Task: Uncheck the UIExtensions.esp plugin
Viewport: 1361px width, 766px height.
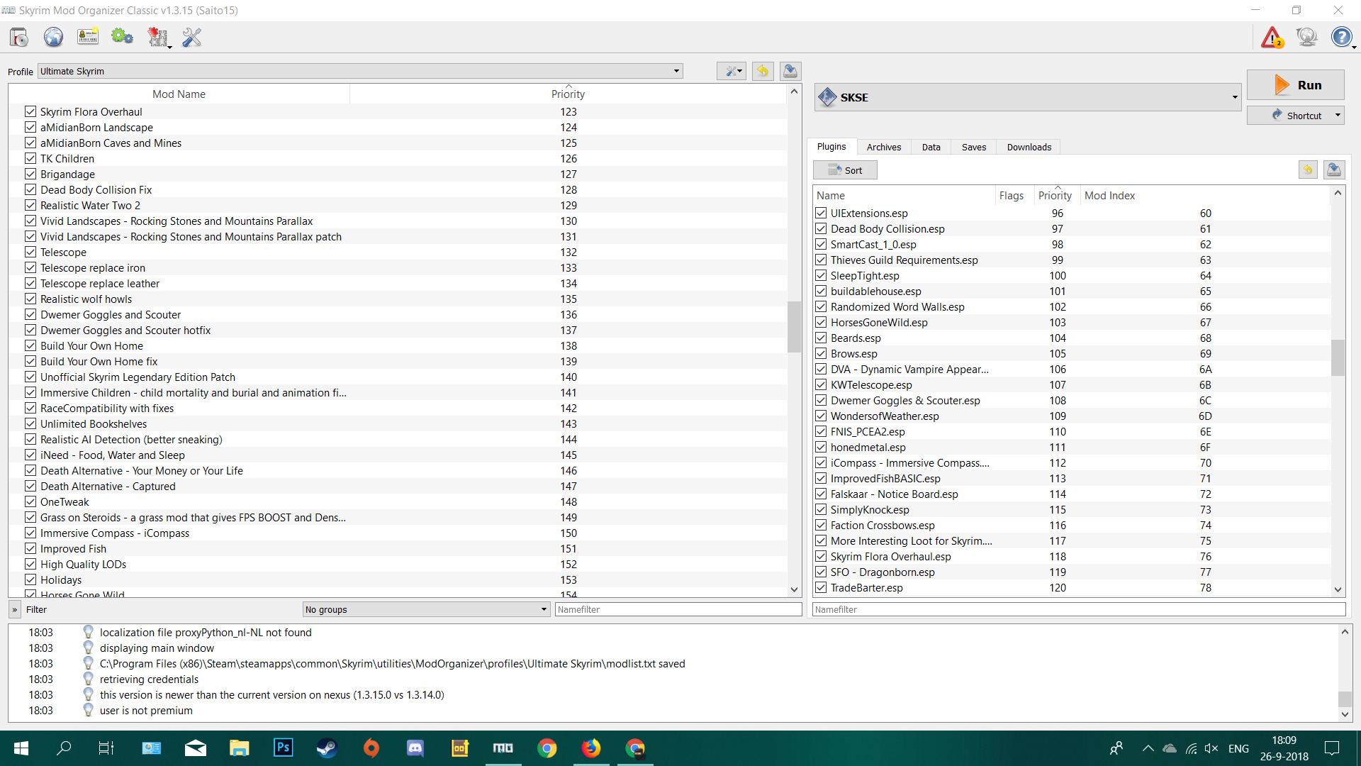Action: 821,213
